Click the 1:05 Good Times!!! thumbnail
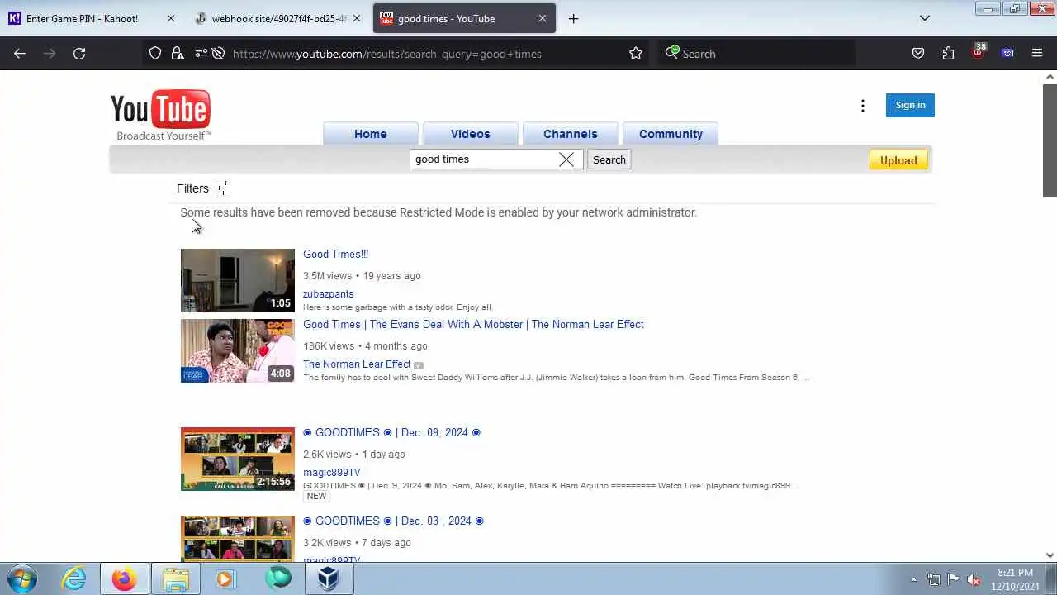Viewport: 1057px width, 595px height. click(x=238, y=280)
